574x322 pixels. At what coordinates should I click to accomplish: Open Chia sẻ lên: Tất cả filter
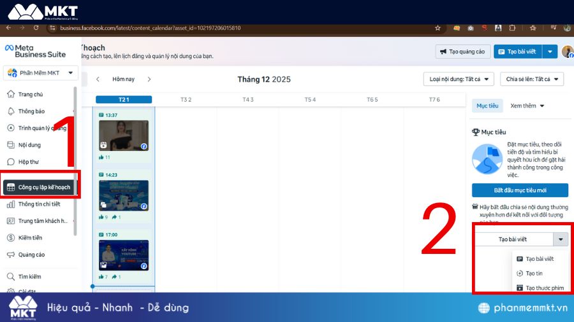531,79
